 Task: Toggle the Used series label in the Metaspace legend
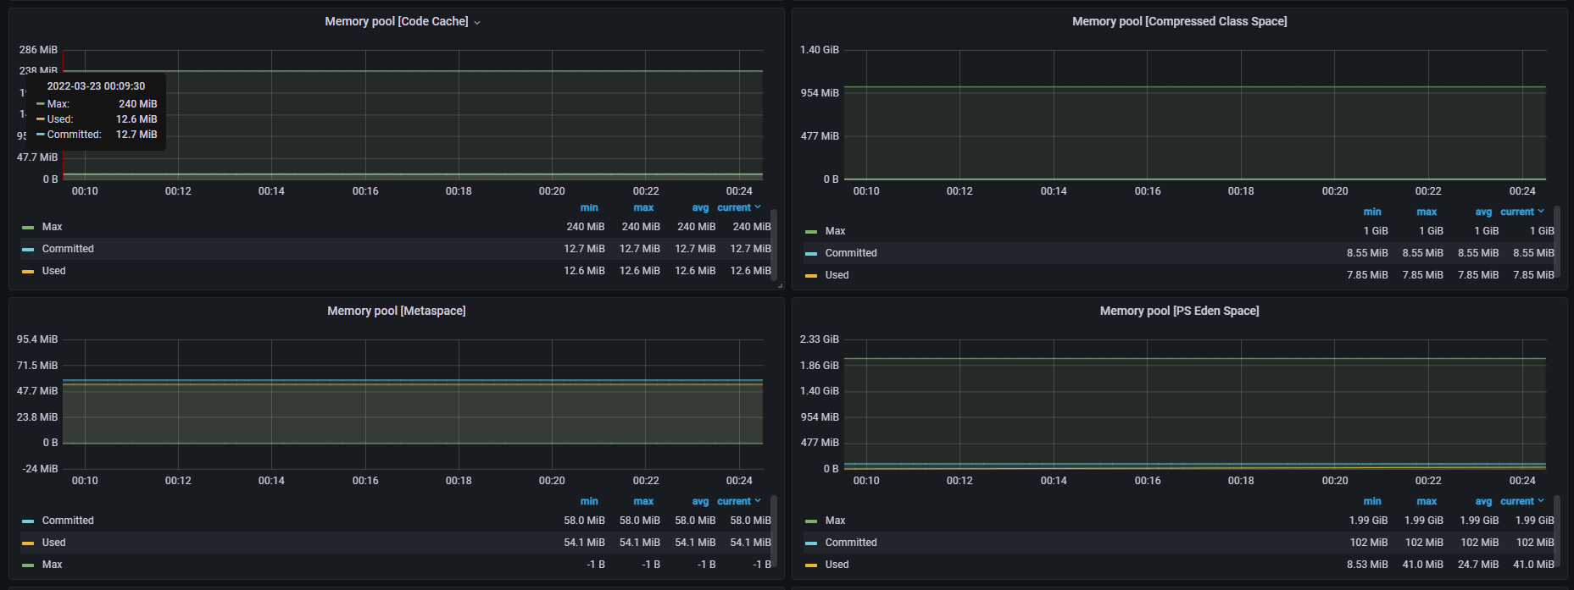(53, 543)
